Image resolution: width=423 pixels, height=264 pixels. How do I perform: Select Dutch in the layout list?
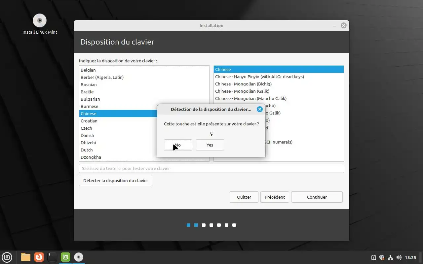[x=118, y=150]
